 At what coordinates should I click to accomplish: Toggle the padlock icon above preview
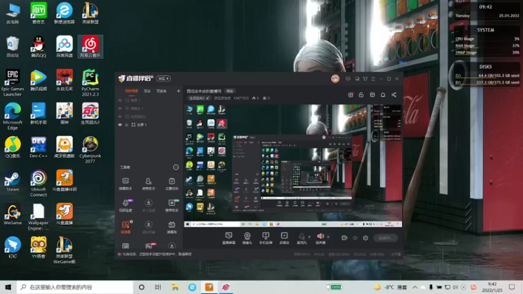[361, 95]
